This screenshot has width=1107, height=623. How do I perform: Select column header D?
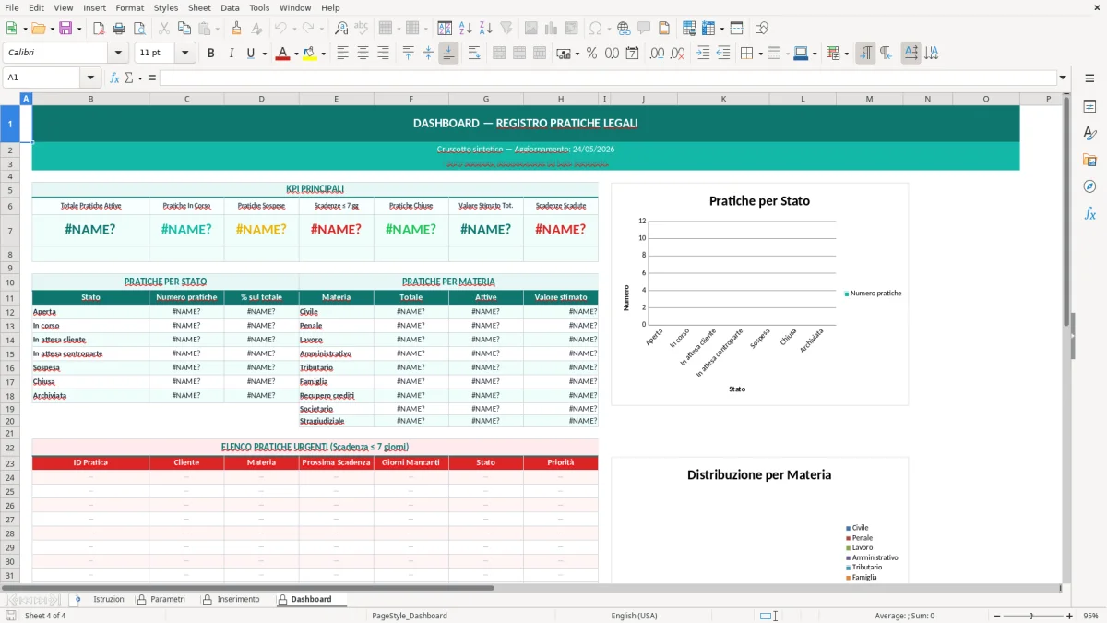click(x=261, y=99)
